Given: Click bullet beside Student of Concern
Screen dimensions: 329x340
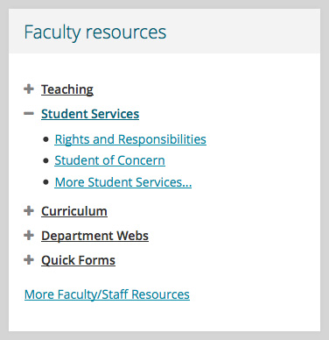Looking at the screenshot, I should click(45, 160).
